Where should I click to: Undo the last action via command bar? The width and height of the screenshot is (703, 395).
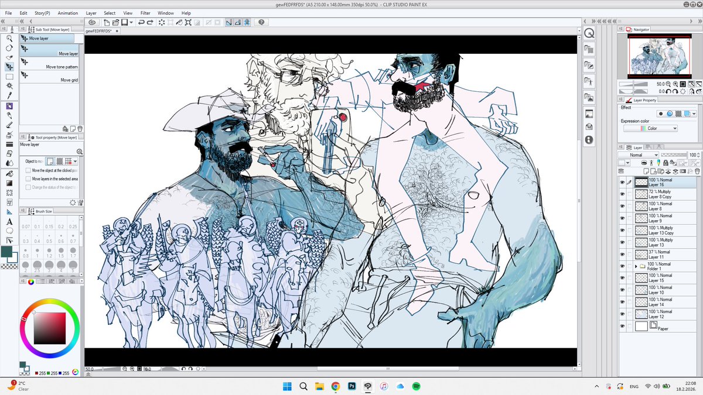click(x=142, y=22)
